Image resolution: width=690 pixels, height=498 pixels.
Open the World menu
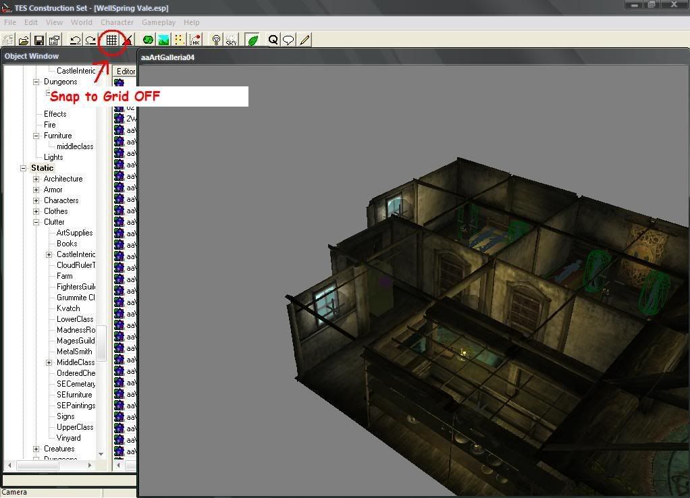tap(81, 22)
